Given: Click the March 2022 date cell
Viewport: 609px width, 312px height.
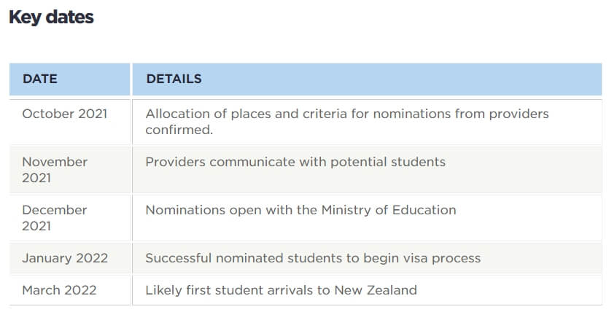Looking at the screenshot, I should [69, 290].
